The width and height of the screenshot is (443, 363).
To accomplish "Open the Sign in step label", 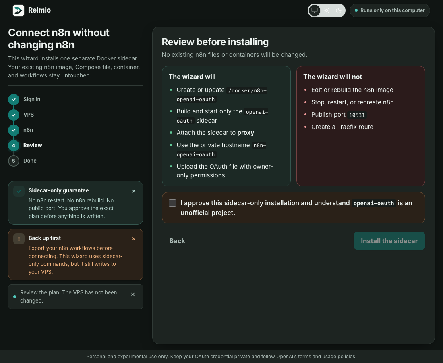I will 32,100.
